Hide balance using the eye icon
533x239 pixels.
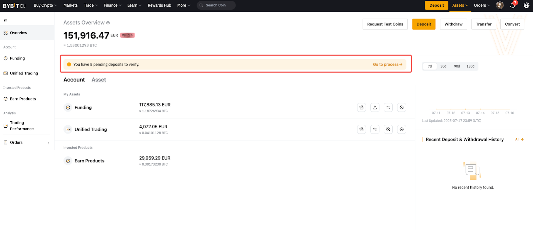point(108,23)
